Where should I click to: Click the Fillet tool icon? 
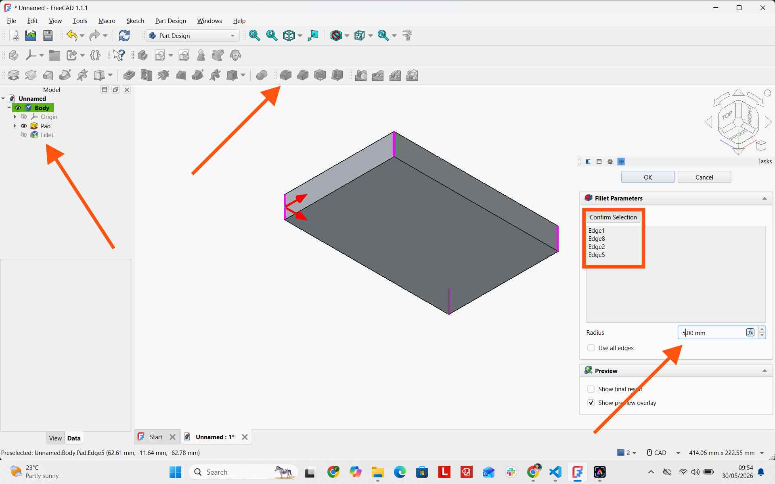[x=286, y=75]
